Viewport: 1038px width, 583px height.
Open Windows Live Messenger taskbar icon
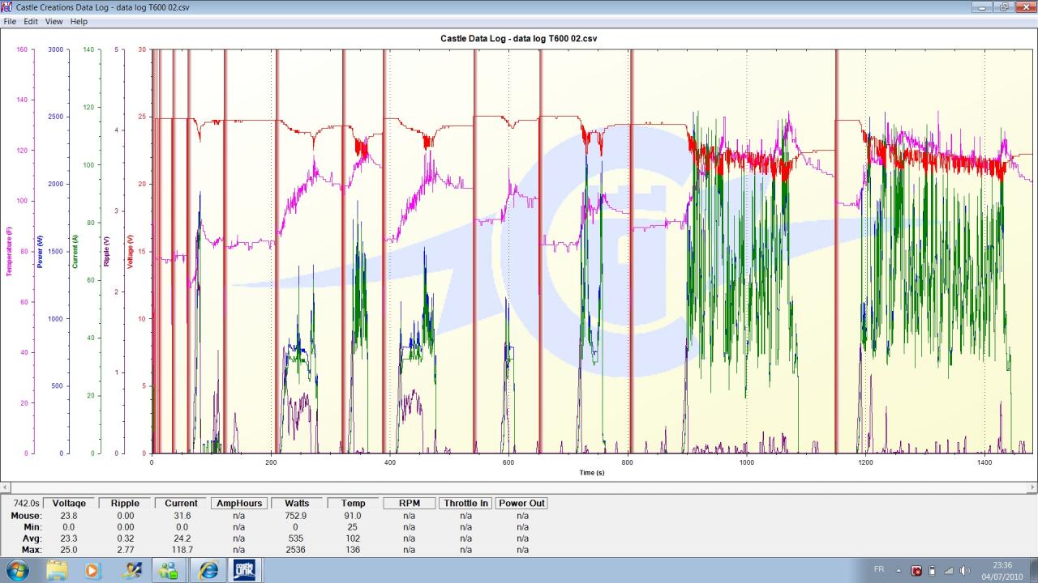tap(169, 570)
